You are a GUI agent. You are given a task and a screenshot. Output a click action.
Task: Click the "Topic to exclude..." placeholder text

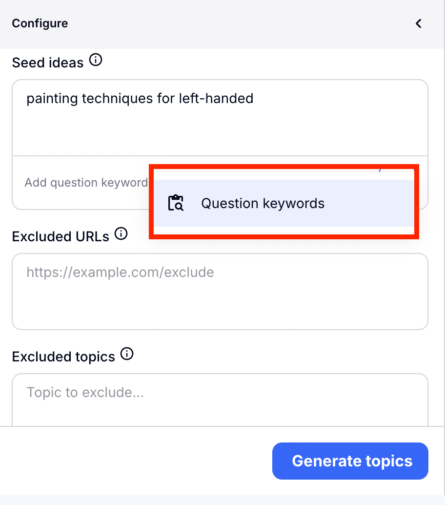click(x=85, y=392)
